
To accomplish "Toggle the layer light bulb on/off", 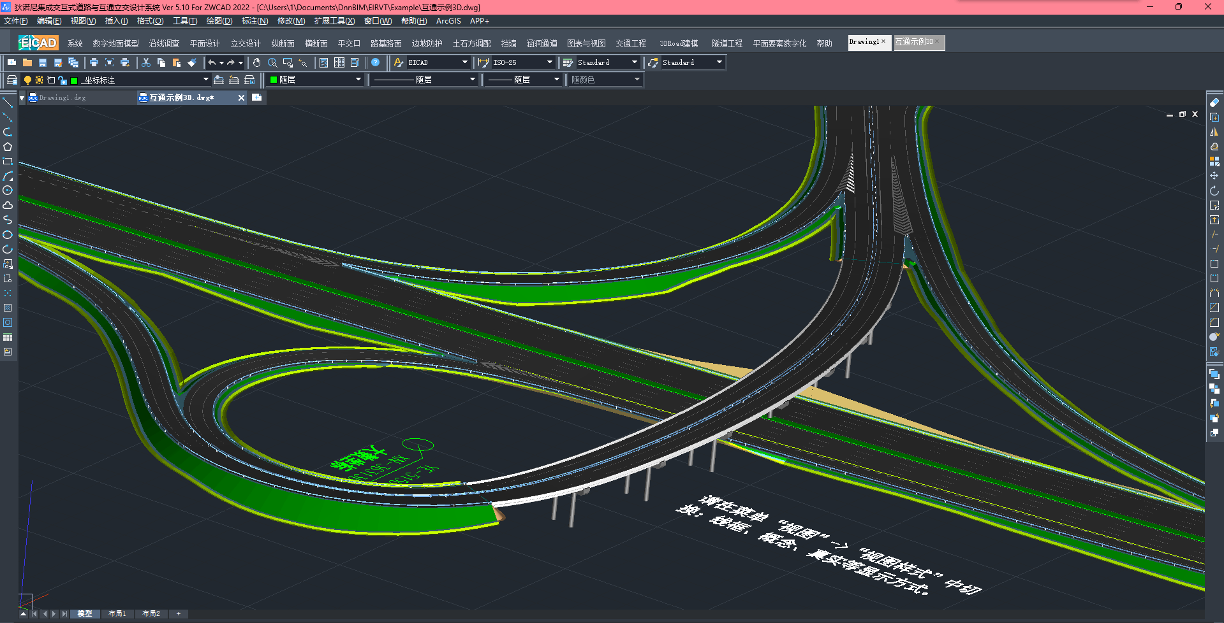I will [x=27, y=80].
